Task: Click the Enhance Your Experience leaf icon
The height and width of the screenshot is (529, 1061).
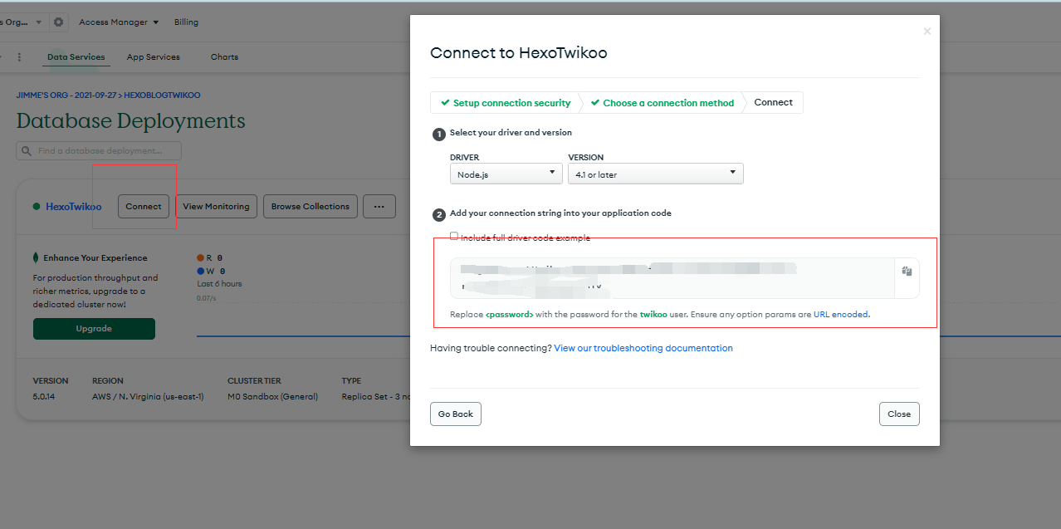Action: 37,257
